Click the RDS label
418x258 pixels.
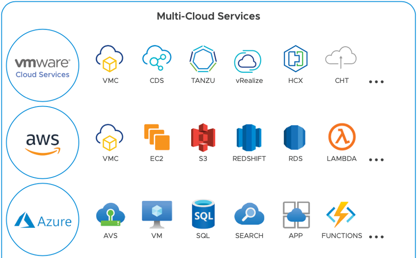coord(296,159)
